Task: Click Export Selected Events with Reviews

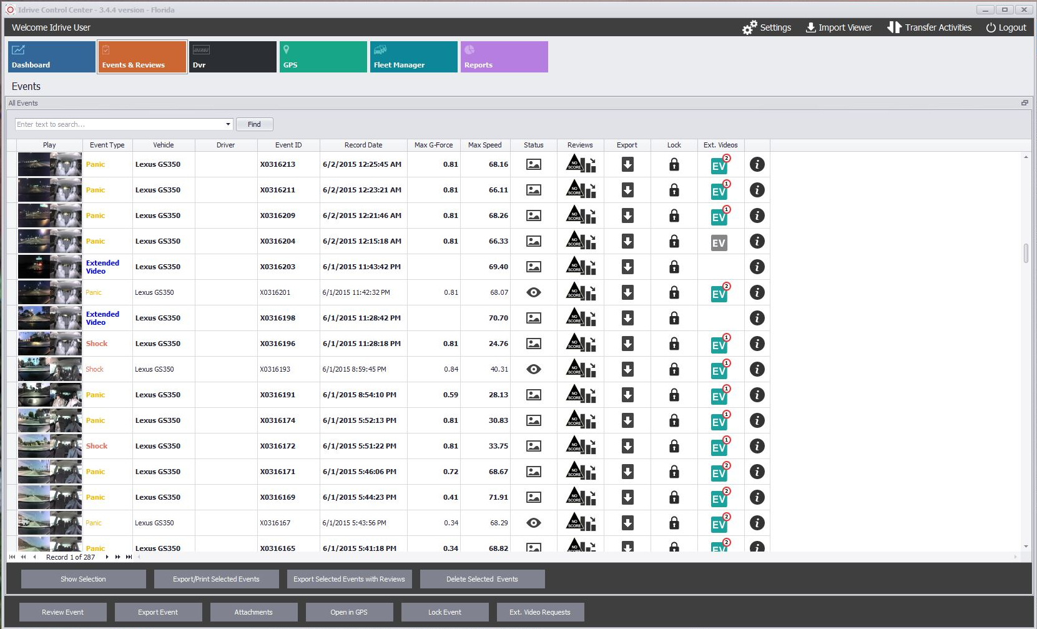Action: pos(350,579)
